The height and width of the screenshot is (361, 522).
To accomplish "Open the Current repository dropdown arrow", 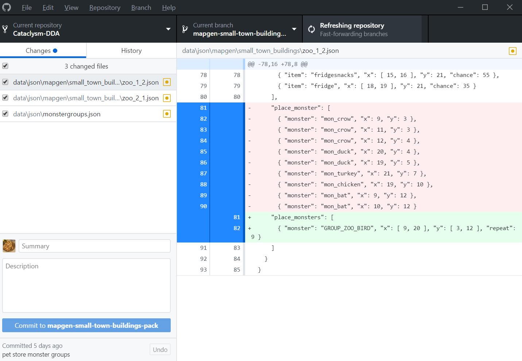I will pos(168,29).
